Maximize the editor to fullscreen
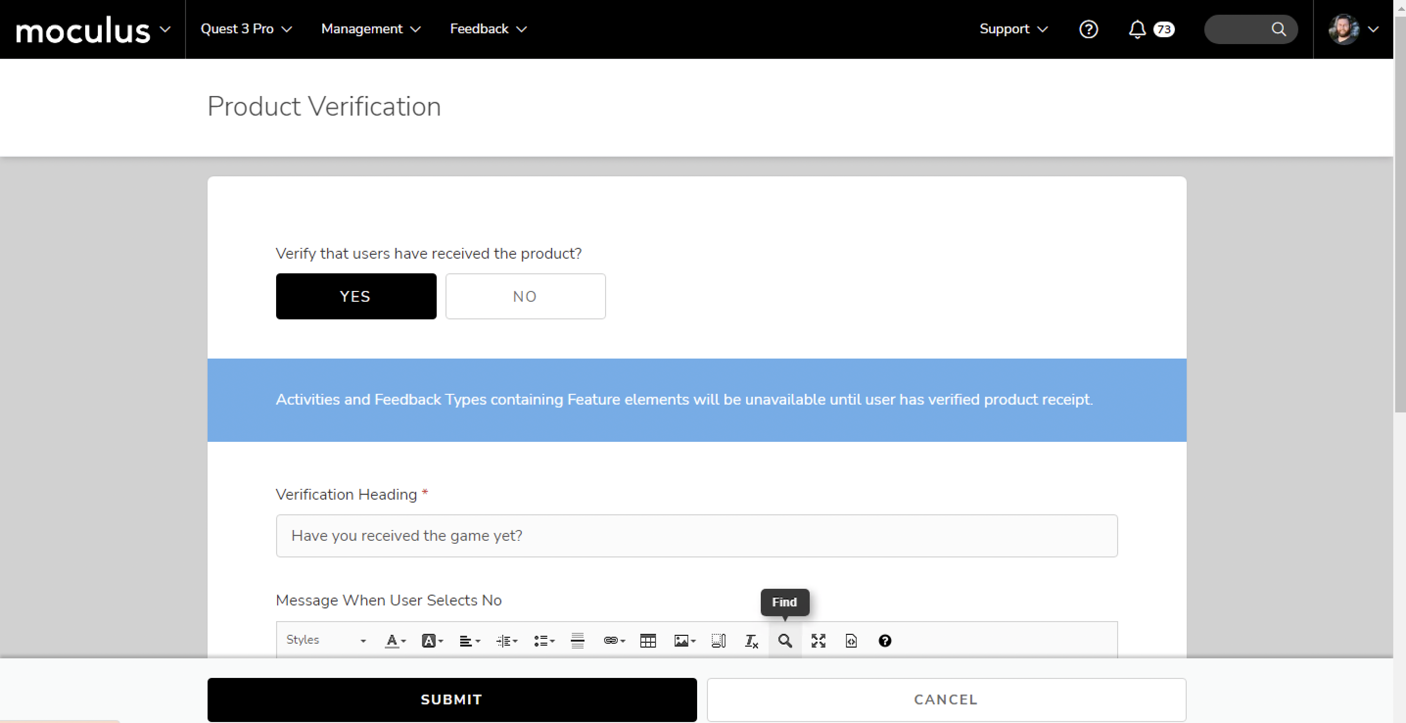Viewport: 1406px width, 723px height. click(818, 641)
